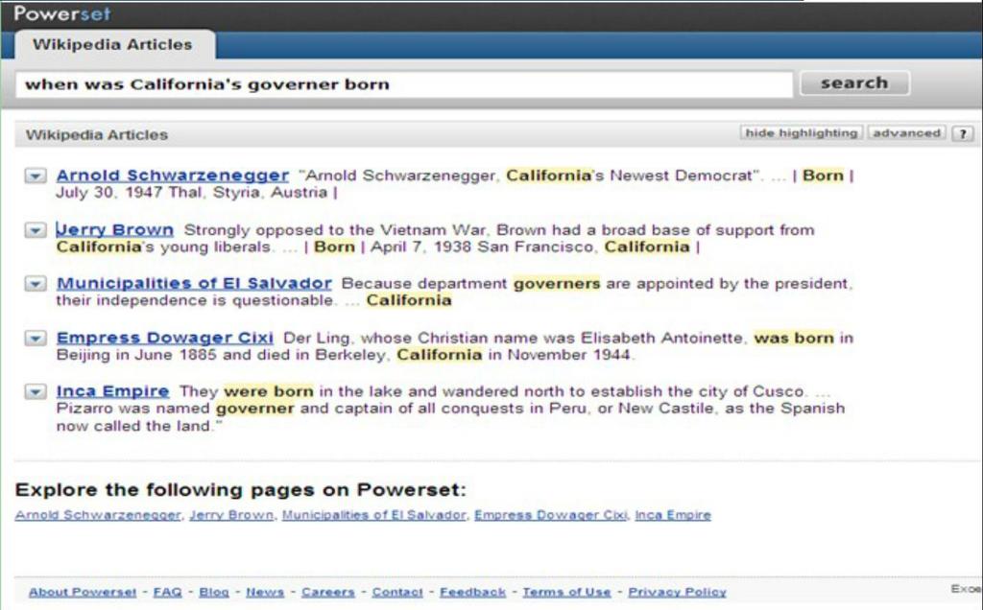The width and height of the screenshot is (983, 610).
Task: Click the 'Explore the following pages on Powerset:' heading
Action: click(x=241, y=490)
